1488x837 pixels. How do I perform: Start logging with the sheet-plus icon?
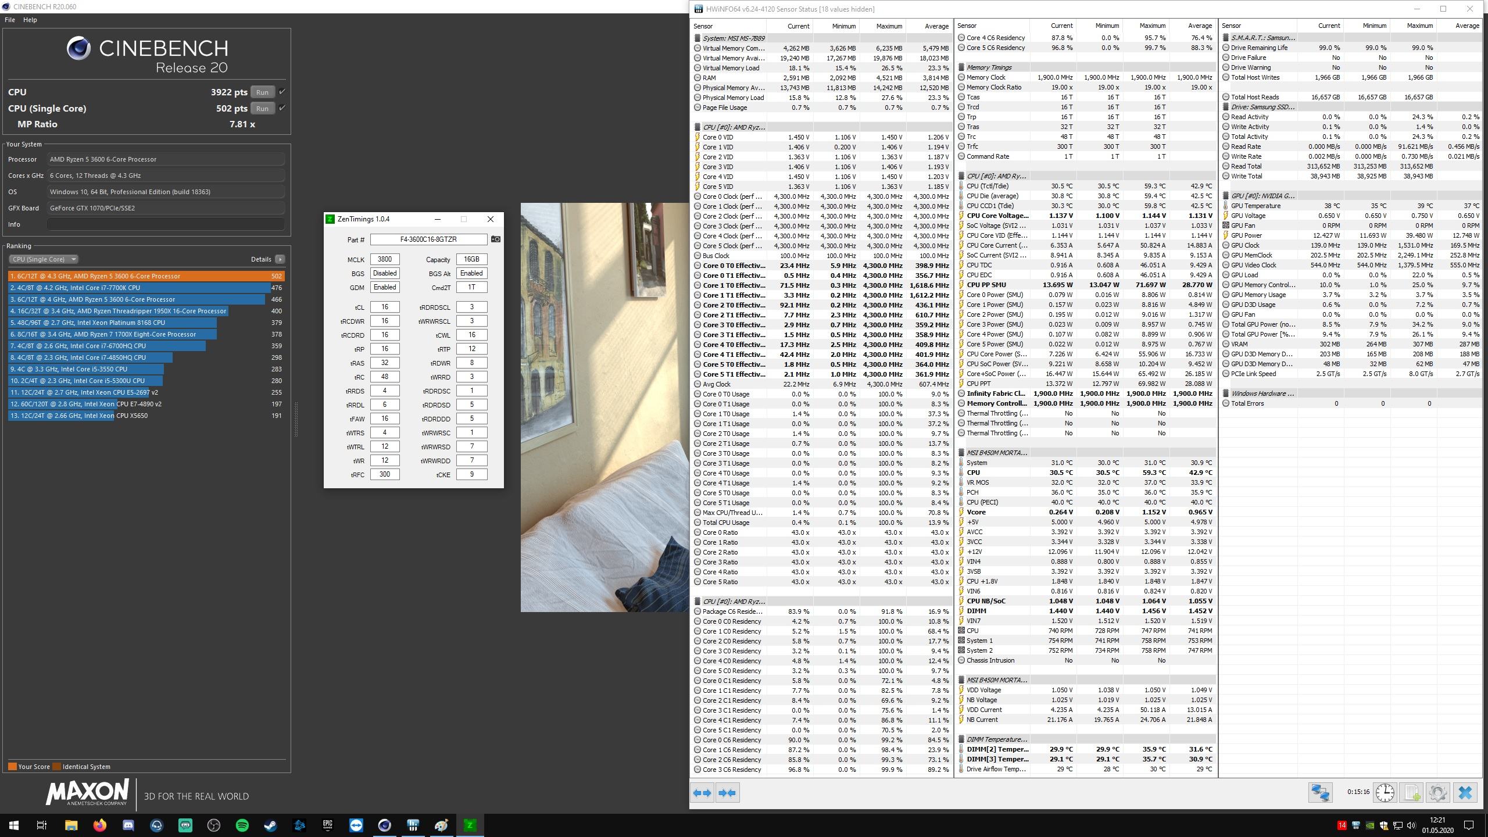point(1411,793)
